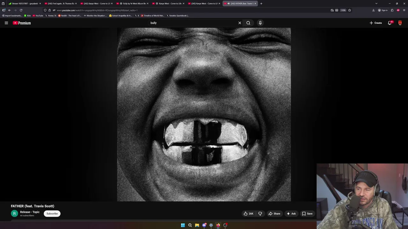Image resolution: width=408 pixels, height=229 pixels.
Task: Open the Adblock Plus extension
Action: click(398, 10)
